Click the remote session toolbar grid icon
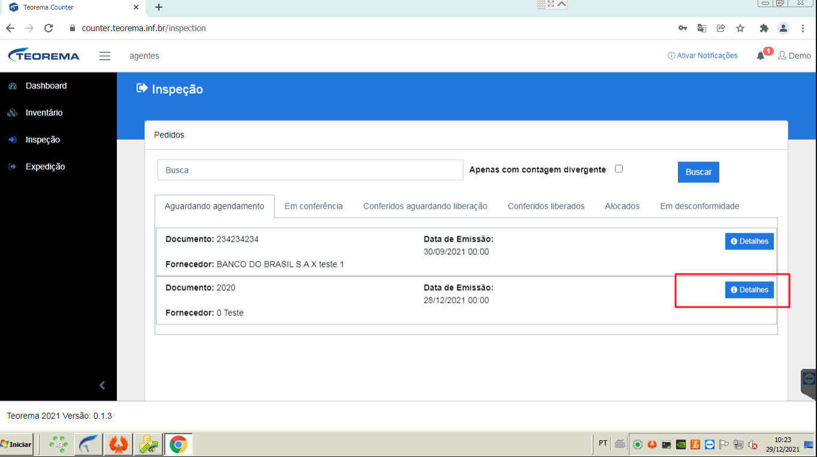 point(541,4)
